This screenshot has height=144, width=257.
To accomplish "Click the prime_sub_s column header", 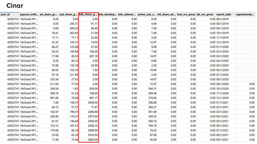I will pyautogui.click(x=147, y=15).
